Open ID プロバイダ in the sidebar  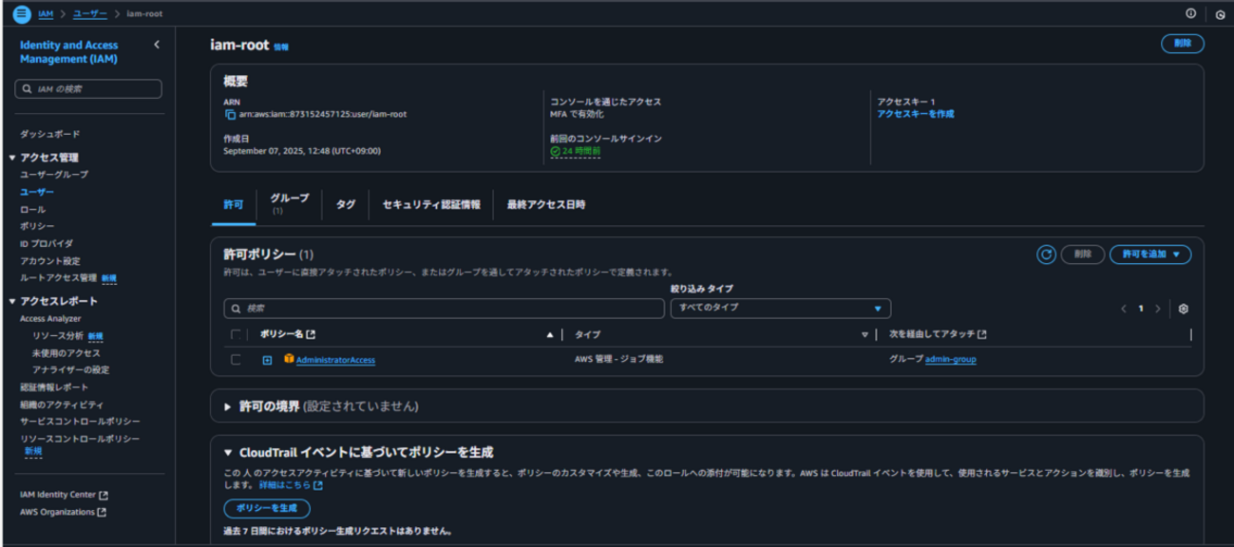click(x=47, y=244)
